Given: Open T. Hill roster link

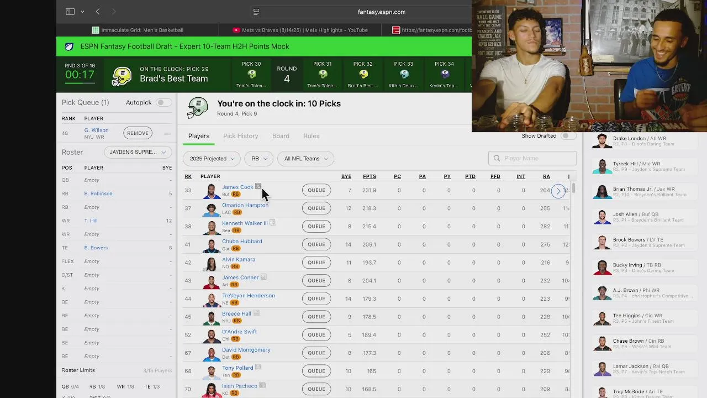Looking at the screenshot, I should tap(91, 221).
